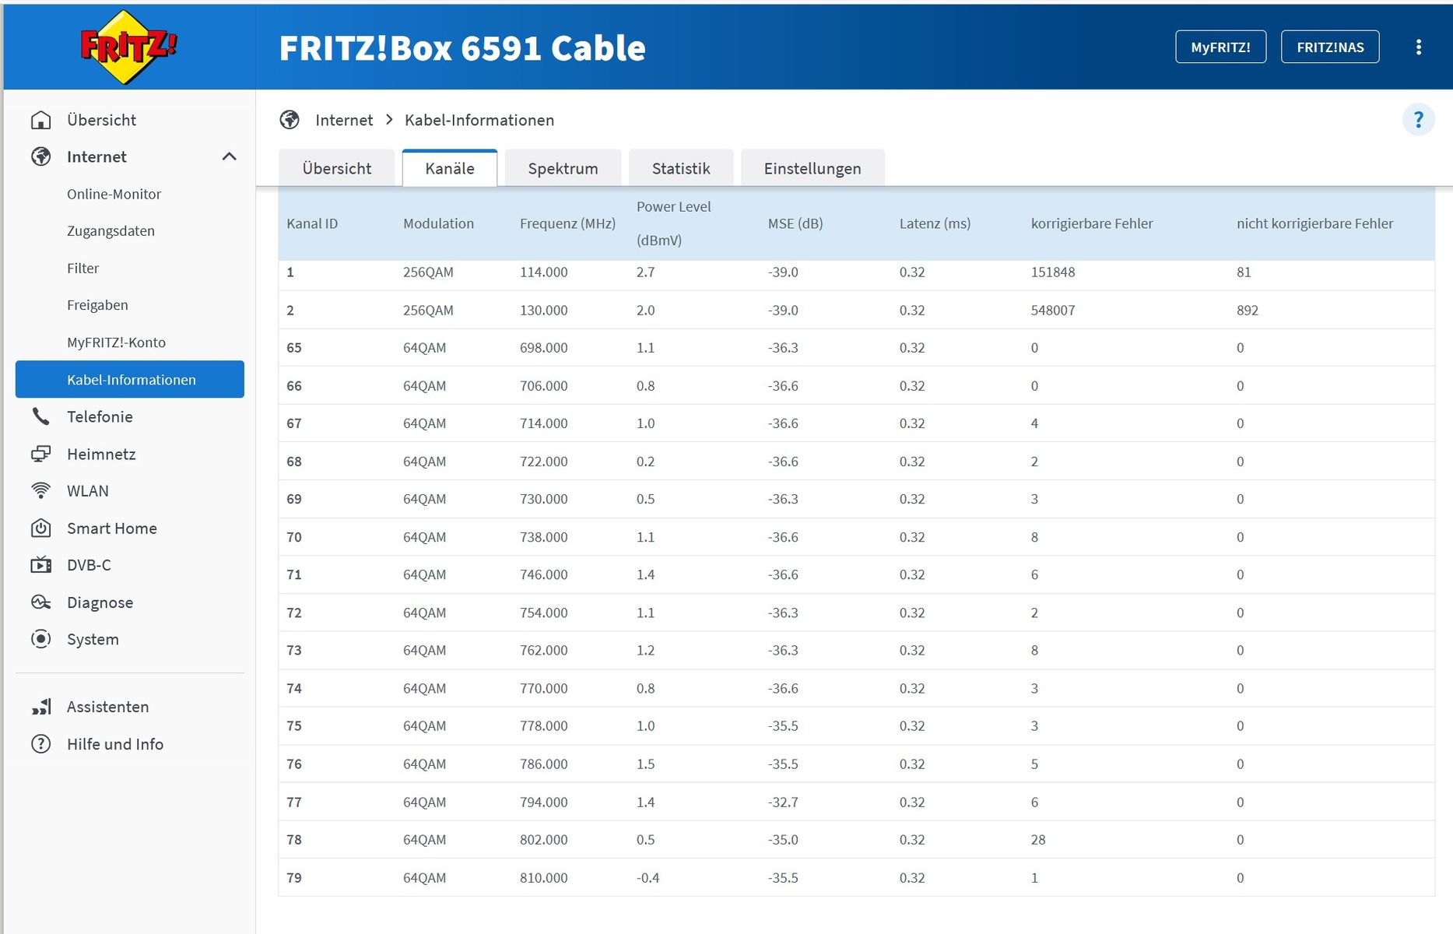Open the three-dot options menu

click(1419, 47)
